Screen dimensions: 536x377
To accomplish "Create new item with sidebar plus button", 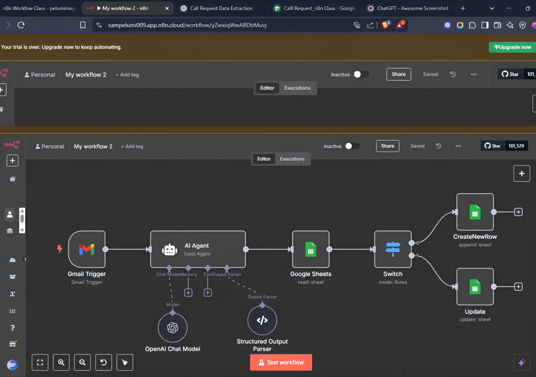I will coord(13,161).
